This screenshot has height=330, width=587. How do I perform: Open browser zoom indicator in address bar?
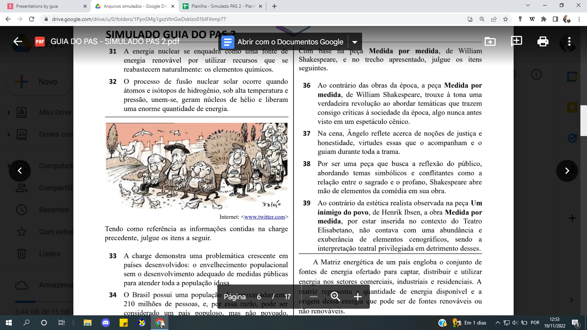point(482,19)
